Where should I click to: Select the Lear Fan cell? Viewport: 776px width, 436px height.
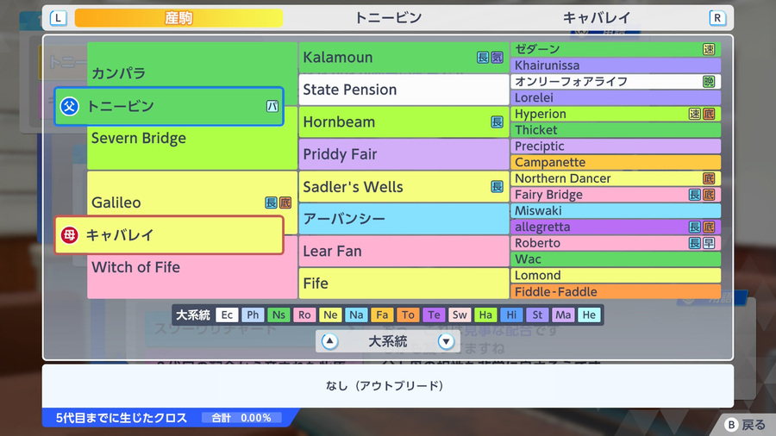click(404, 251)
